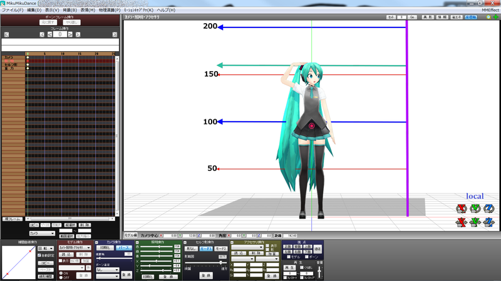Jump to the last frame

[x=115, y=34]
